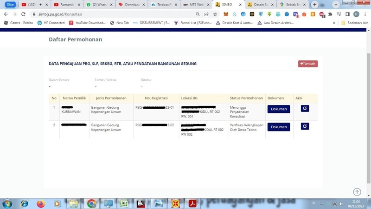Open Dokumen for the first application
Screen dimensions: 371x209
pos(278,109)
